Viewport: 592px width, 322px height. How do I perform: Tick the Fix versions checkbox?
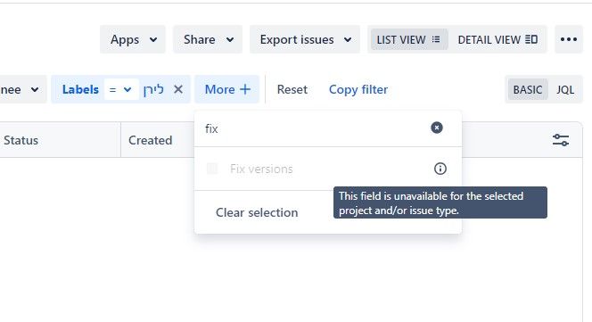(x=212, y=169)
